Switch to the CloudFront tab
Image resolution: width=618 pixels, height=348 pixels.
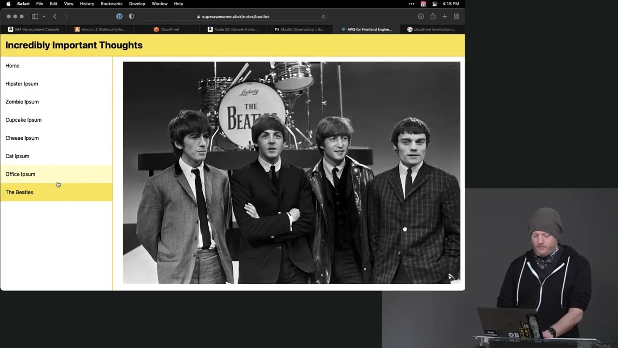tap(166, 29)
